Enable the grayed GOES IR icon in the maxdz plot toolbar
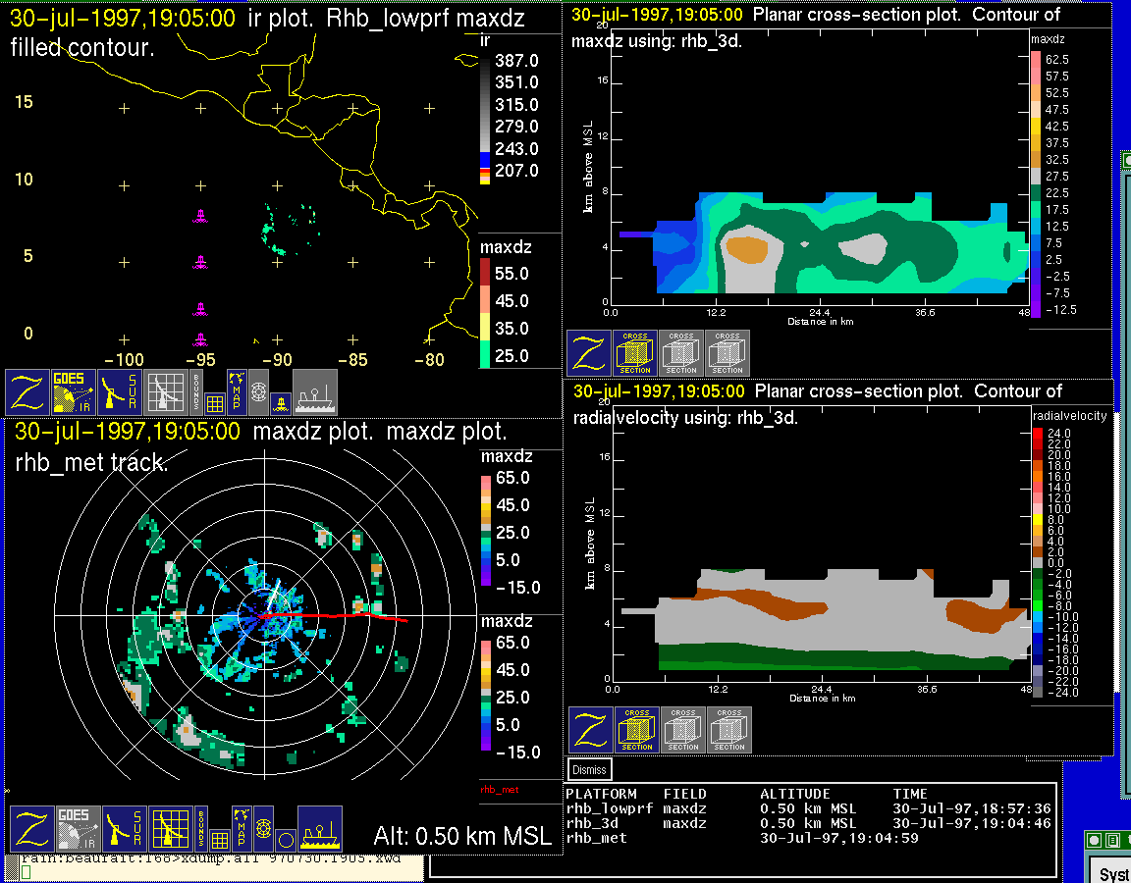Screen dimensions: 1131x883 (x=78, y=829)
